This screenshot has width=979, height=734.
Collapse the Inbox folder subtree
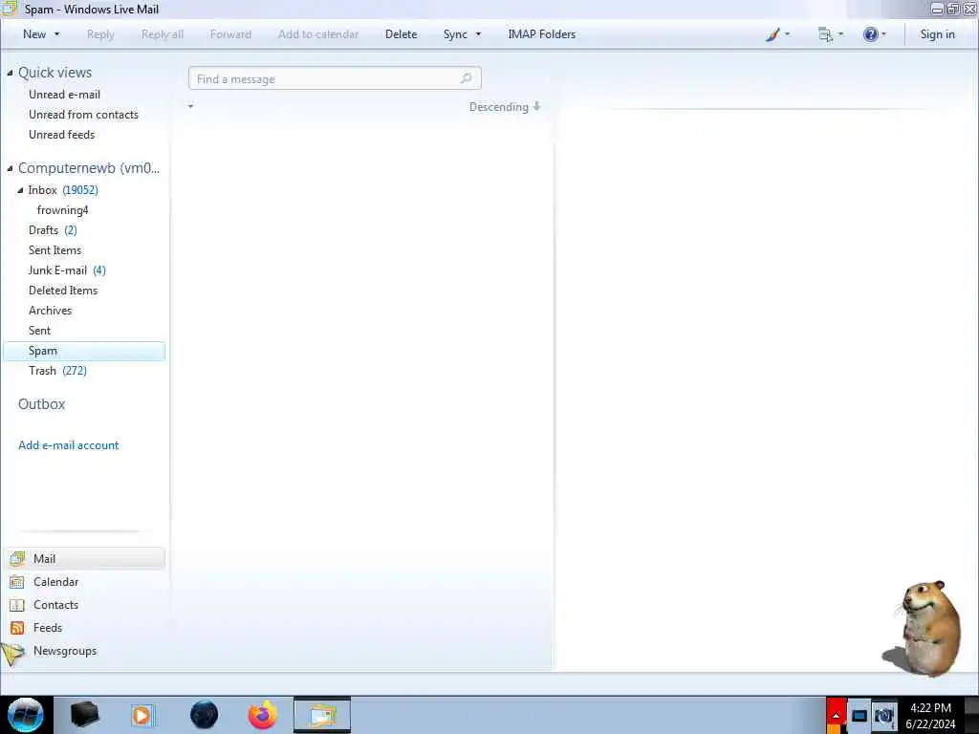pos(20,190)
